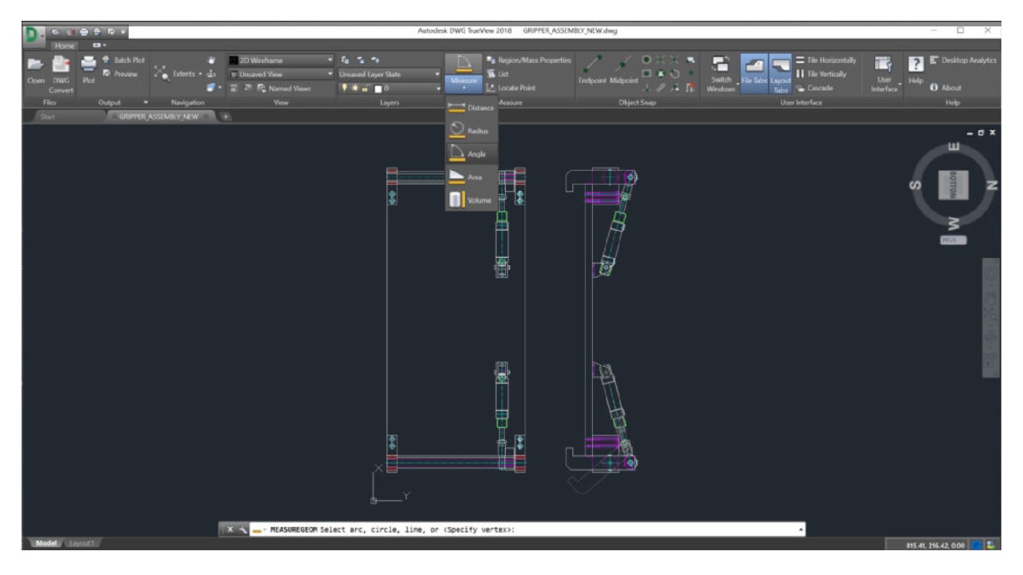Viewport: 1023px width, 575px height.
Task: Expand the Output panel launcher arrow
Action: click(146, 103)
